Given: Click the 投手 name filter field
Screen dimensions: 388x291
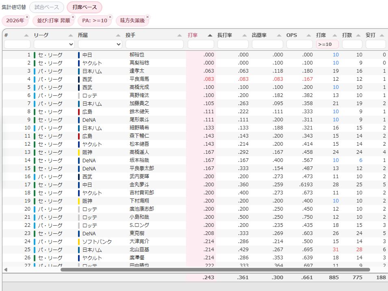Looking at the screenshot, I should point(155,44).
